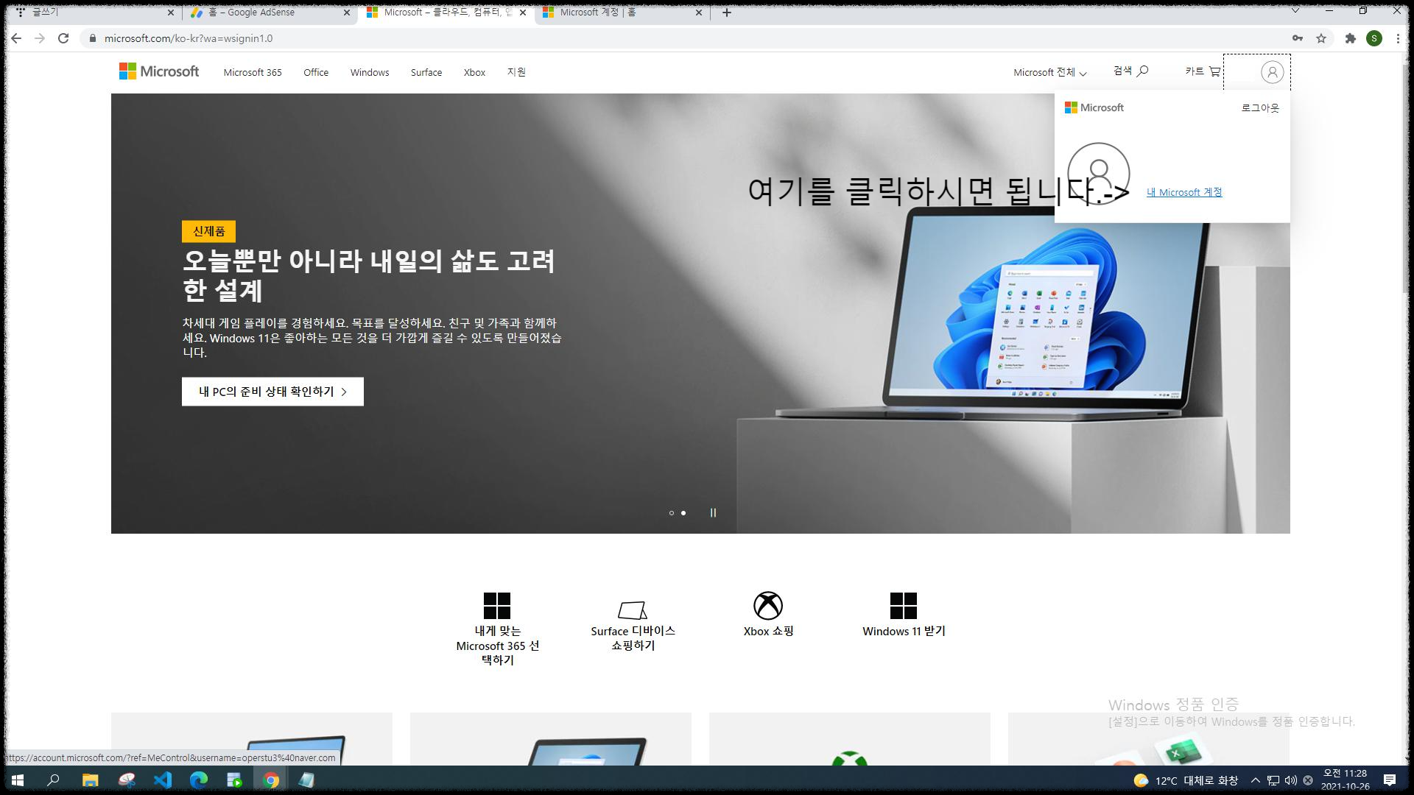Click the Windows 11 download tile icon
The height and width of the screenshot is (795, 1414).
903,606
